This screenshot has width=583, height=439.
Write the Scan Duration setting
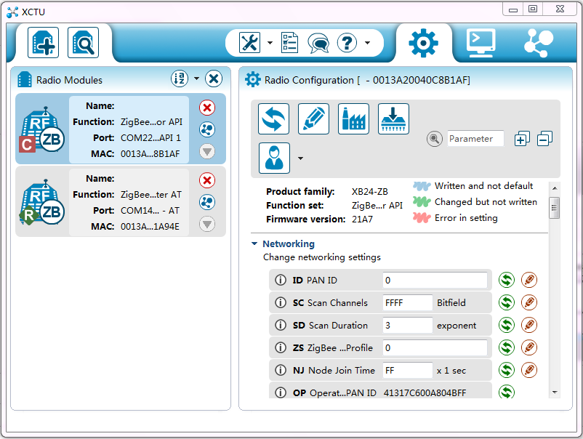click(529, 326)
